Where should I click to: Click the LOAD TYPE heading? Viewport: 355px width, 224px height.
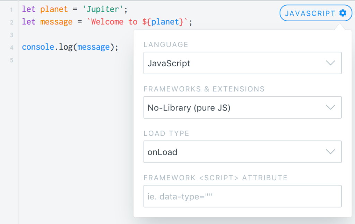(166, 133)
